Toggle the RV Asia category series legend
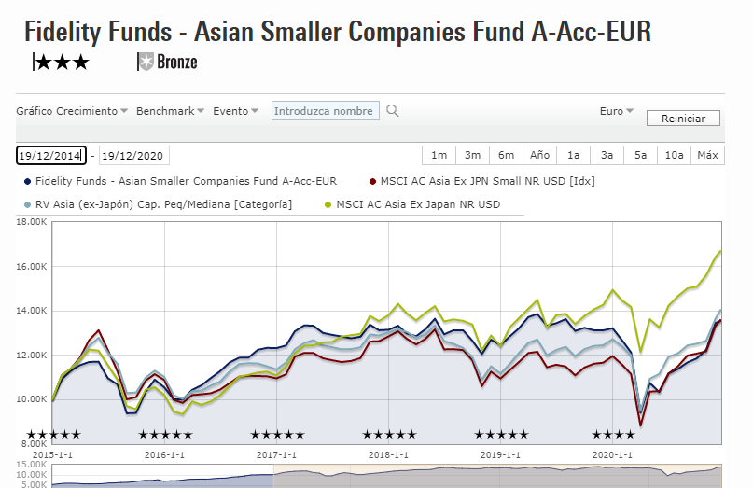 156,203
